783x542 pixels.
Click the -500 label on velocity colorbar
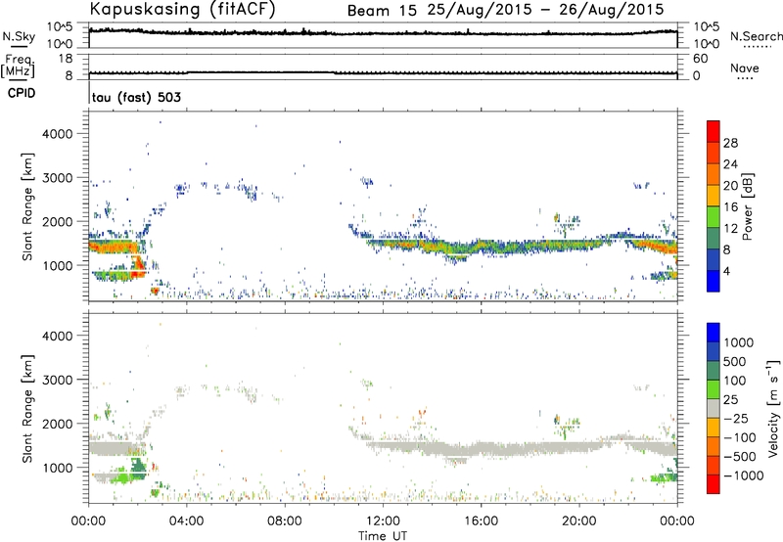(x=739, y=457)
